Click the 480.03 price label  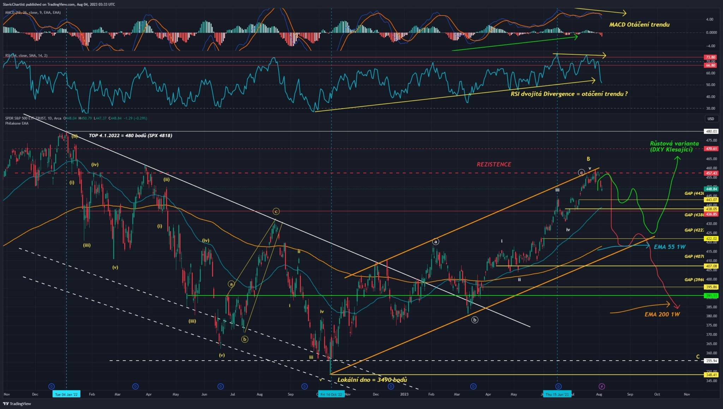point(711,131)
